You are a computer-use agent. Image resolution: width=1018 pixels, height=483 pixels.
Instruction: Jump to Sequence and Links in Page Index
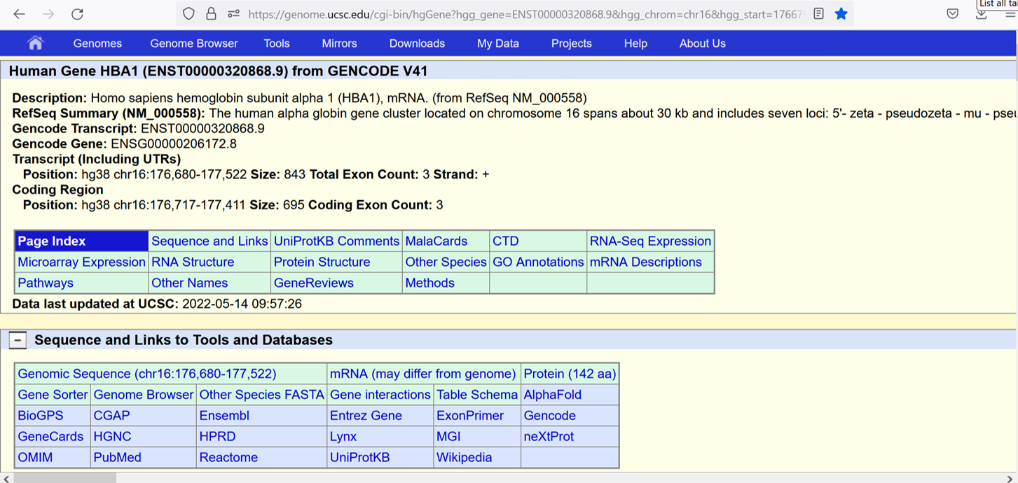pos(209,241)
